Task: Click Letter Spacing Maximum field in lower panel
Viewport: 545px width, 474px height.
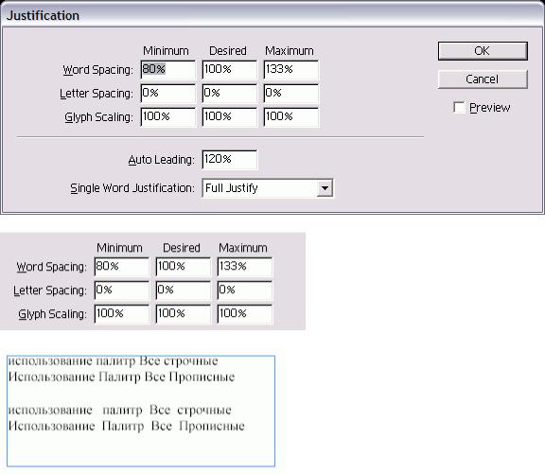Action: point(245,290)
